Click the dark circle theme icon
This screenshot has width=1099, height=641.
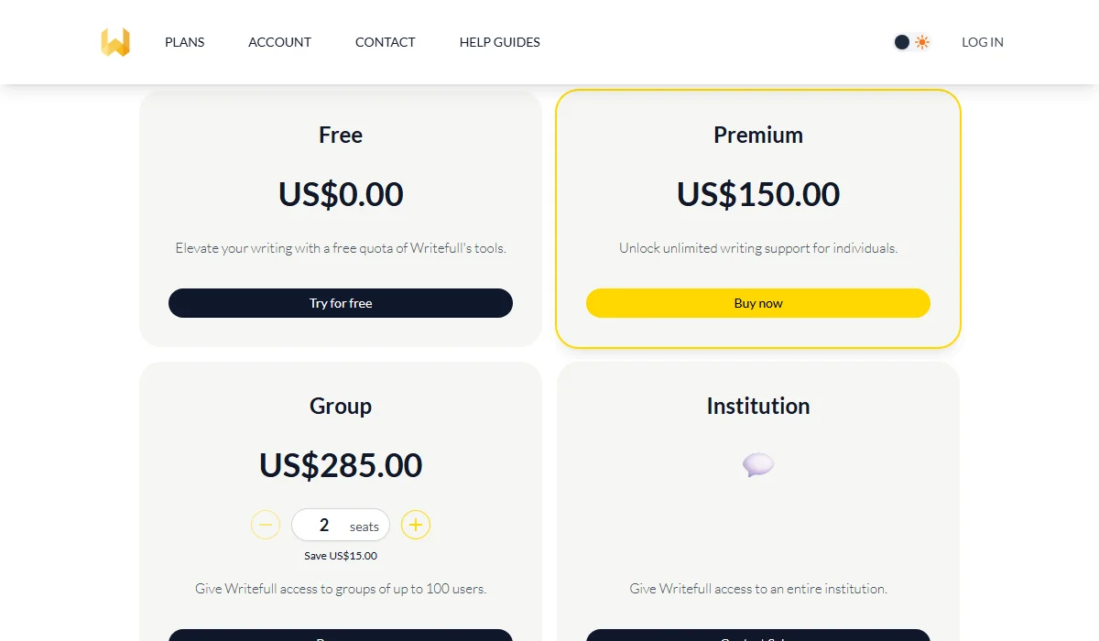[x=901, y=41]
